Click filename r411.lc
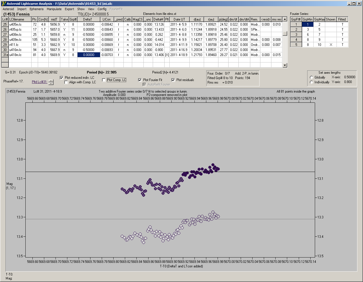Viewport: 363px width, 282px height. tap(20, 45)
